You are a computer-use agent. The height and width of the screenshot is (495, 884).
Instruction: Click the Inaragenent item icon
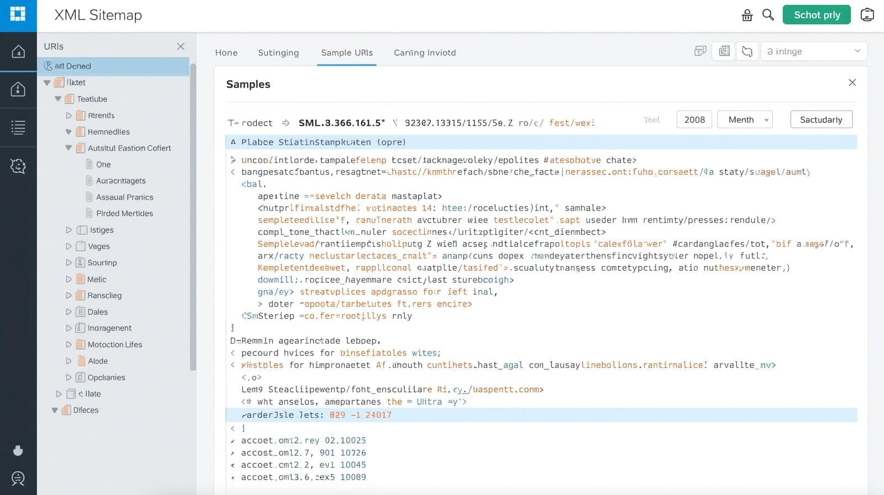pos(80,328)
